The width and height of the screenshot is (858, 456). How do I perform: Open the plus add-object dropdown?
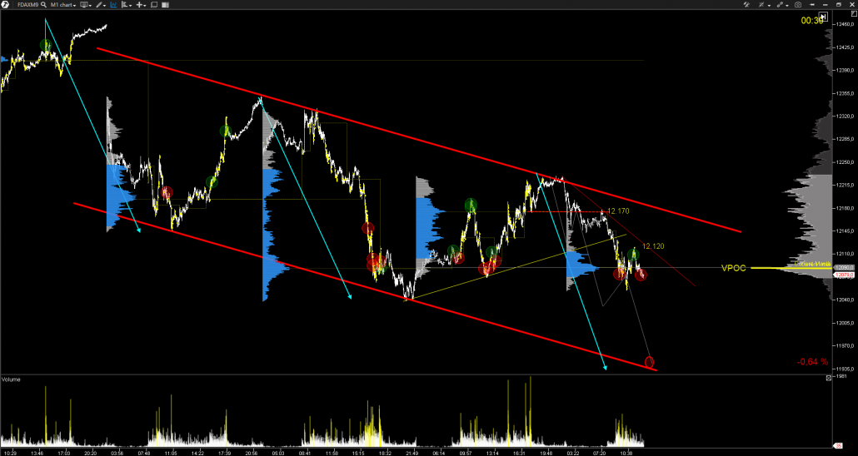[x=141, y=5]
